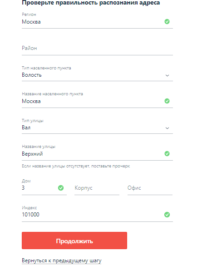The image size is (207, 270).
Task: Click the green checkmark beside Индекс field
Action: (167, 215)
